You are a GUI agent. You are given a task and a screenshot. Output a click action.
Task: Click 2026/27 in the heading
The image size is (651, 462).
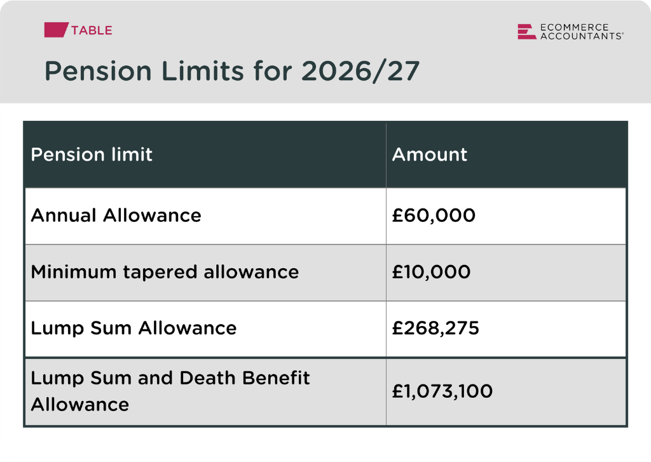click(360, 71)
